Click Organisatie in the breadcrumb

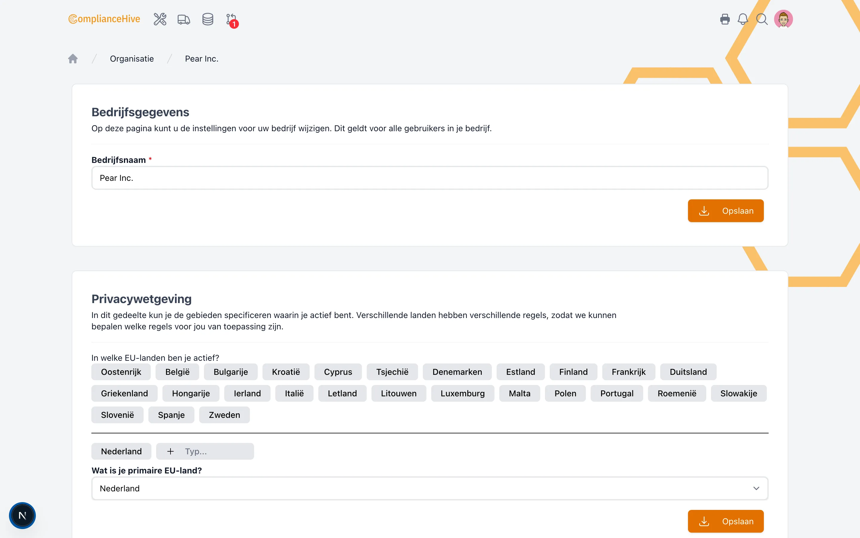[x=131, y=58]
